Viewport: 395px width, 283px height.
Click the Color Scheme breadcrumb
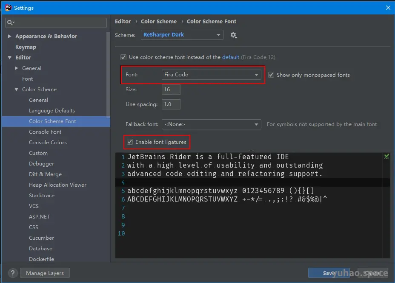[159, 21]
